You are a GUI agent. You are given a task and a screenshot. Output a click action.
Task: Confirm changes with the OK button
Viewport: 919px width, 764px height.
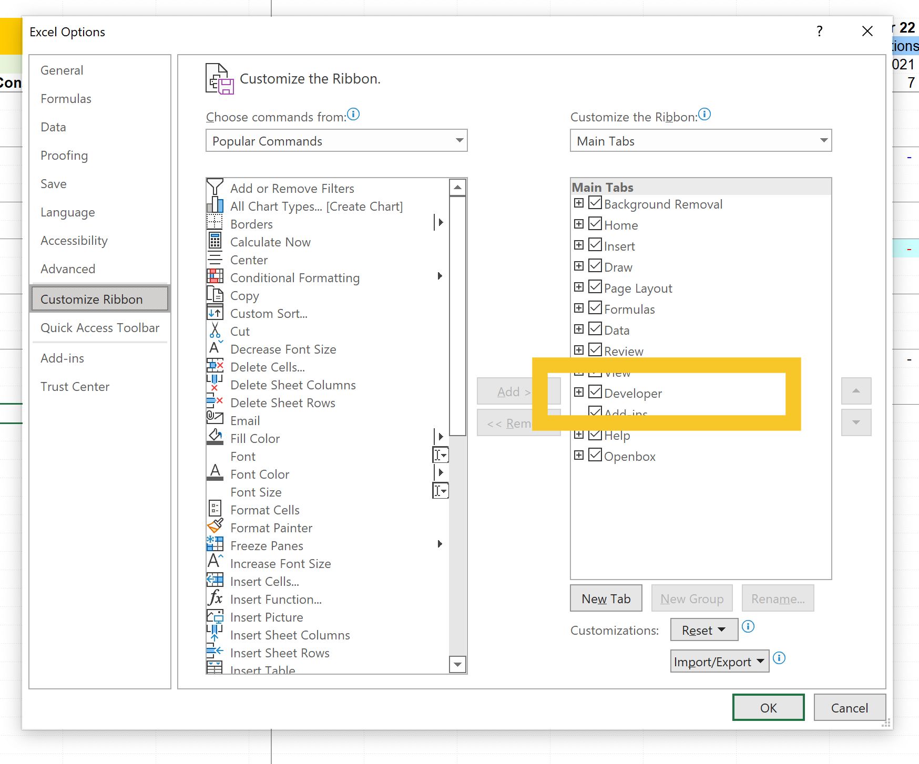coord(768,707)
